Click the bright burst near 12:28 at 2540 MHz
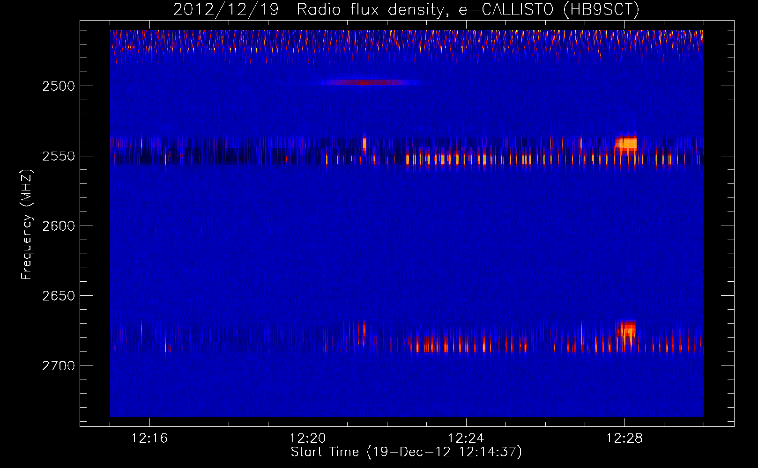This screenshot has height=468, width=758. (626, 144)
